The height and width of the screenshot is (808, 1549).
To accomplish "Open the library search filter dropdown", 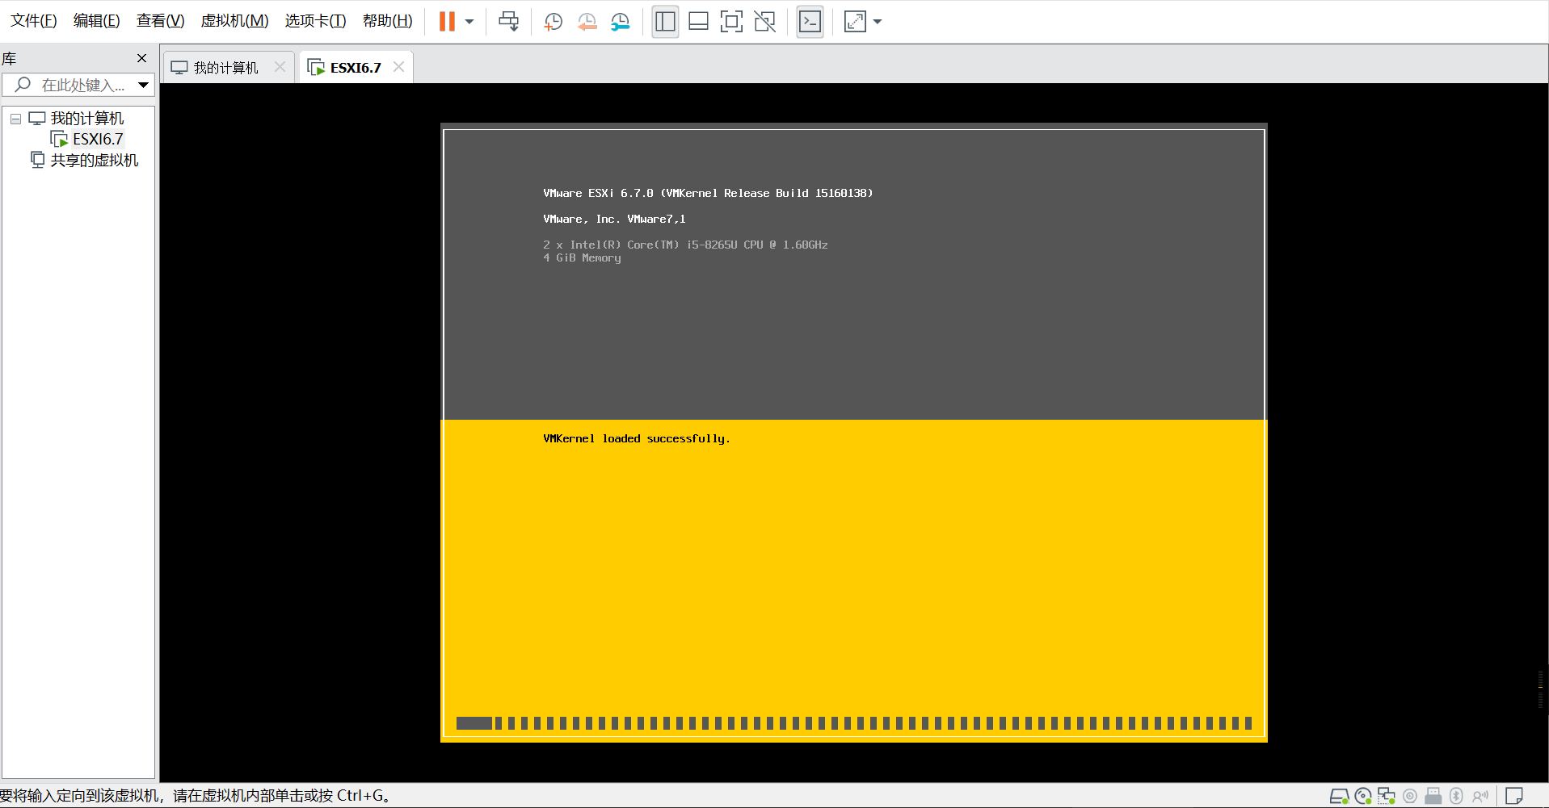I will coord(143,85).
